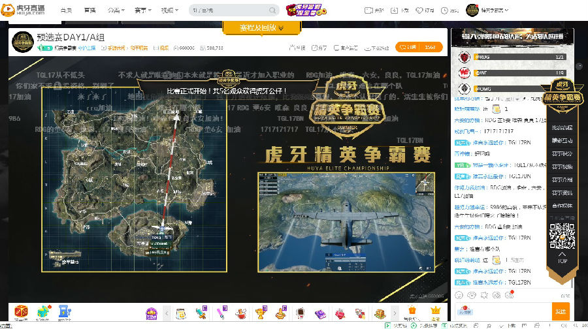Click the chat message "1717171717"
This screenshot has height=329, width=588.
tap(498, 131)
